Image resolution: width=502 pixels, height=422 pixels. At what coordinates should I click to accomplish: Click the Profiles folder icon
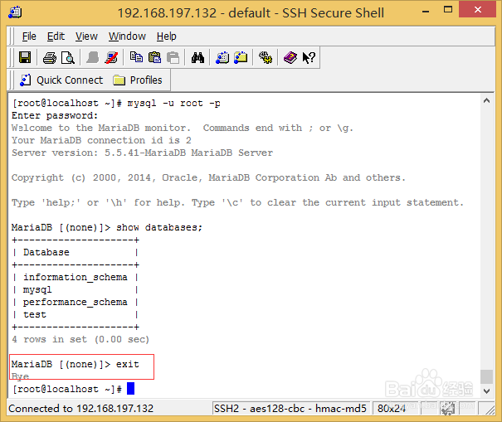(x=119, y=80)
